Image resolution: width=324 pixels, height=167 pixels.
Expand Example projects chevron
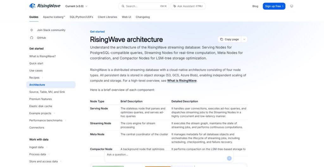pos(54,113)
